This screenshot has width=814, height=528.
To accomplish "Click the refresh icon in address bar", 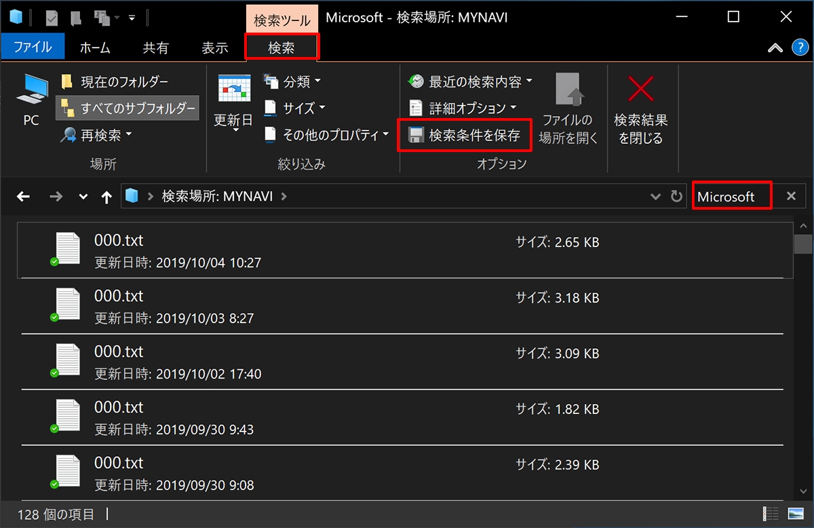I will [676, 197].
